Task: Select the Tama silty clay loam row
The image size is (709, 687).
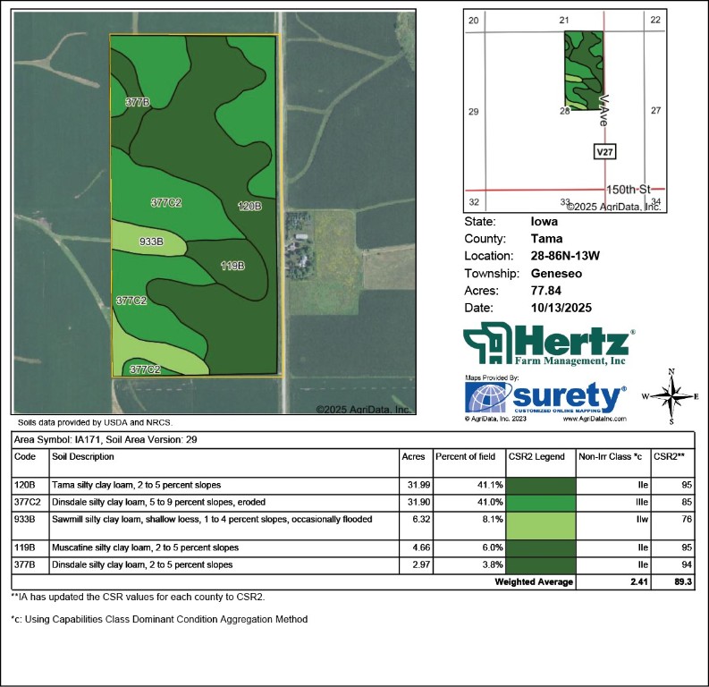Action: point(352,486)
